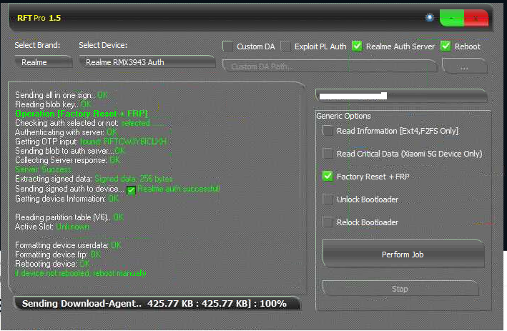
Task: Click the Custom DA Path field
Action: [x=330, y=66]
